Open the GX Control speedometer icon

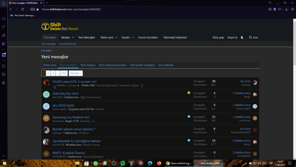click(4, 27)
